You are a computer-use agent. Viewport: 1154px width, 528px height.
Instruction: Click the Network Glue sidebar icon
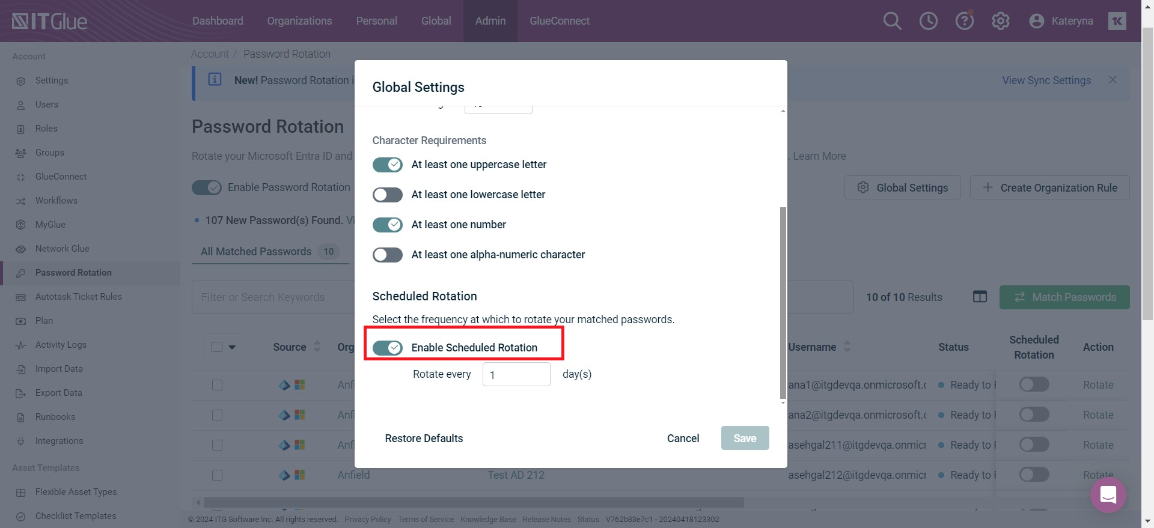click(21, 249)
